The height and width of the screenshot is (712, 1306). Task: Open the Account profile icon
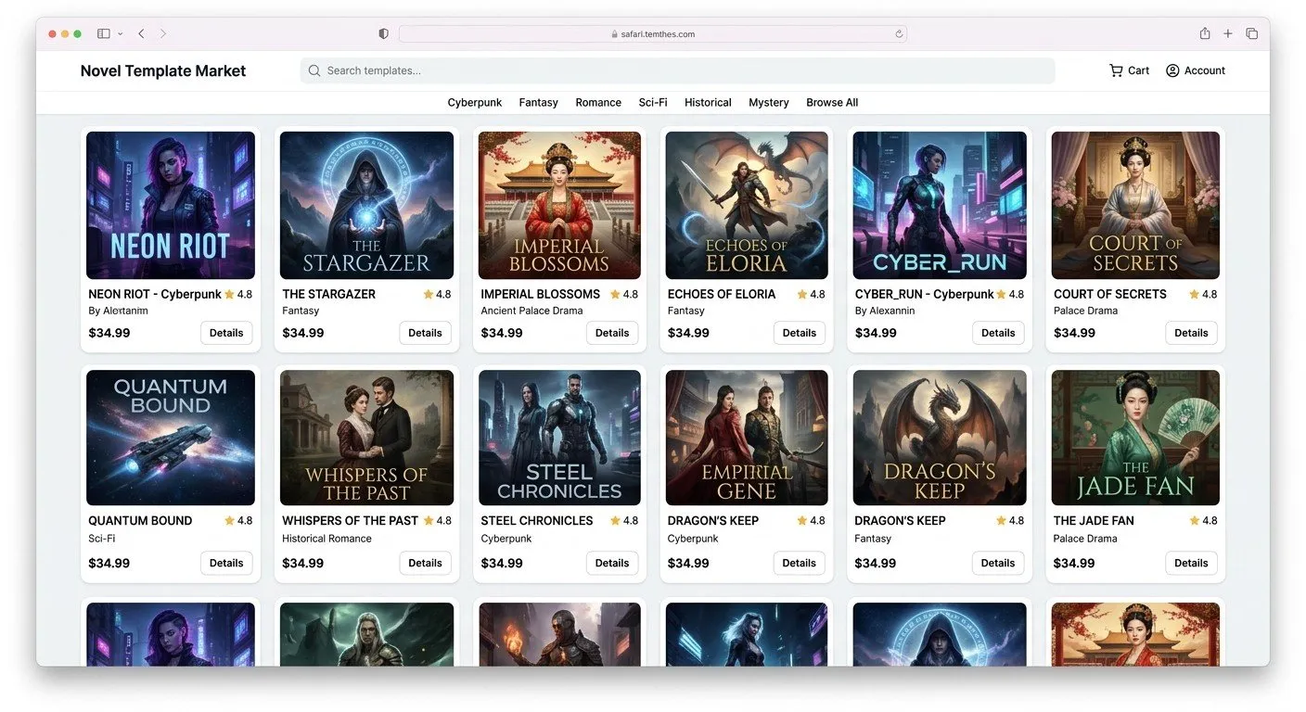click(x=1172, y=70)
